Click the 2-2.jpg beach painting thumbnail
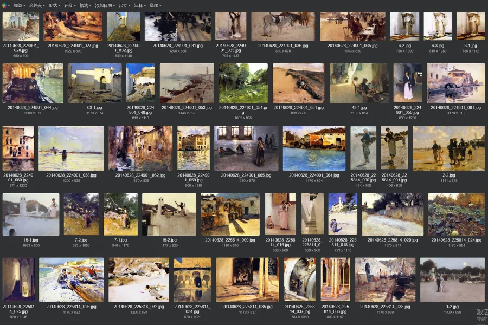Screen dimensions: 488x325 click(x=448, y=148)
